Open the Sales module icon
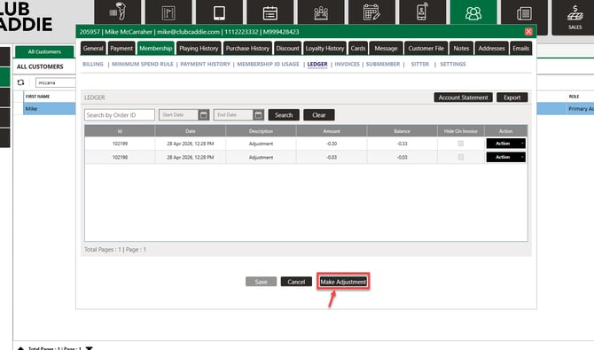 click(574, 17)
